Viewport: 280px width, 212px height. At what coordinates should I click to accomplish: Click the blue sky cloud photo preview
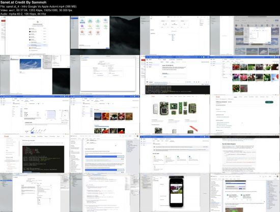31,64
